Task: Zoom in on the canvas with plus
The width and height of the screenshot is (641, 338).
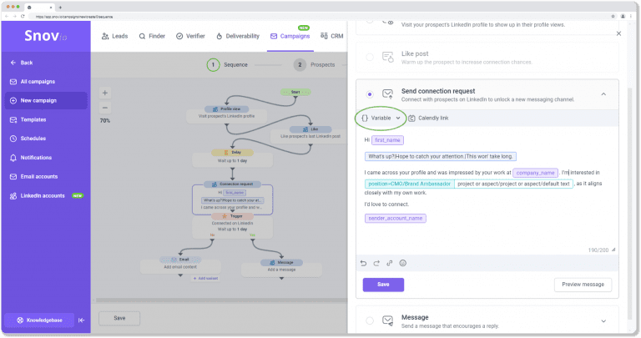Action: (104, 93)
